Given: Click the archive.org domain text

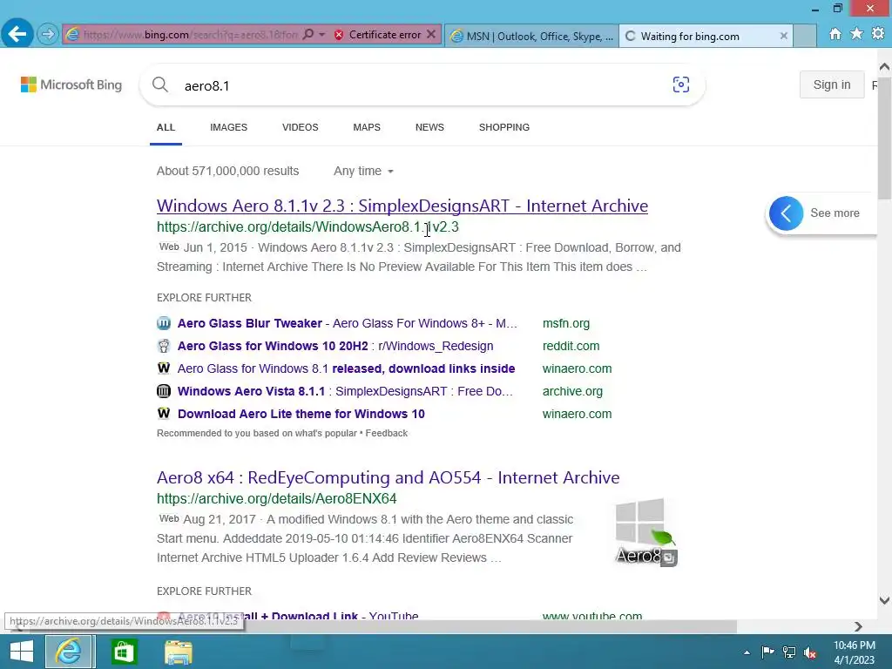Looking at the screenshot, I should point(572,392).
